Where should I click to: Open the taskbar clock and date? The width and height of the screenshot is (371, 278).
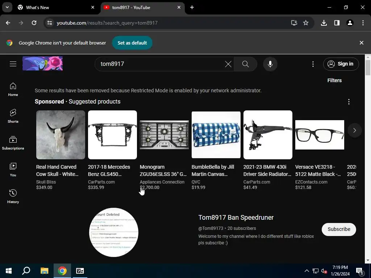340,271
